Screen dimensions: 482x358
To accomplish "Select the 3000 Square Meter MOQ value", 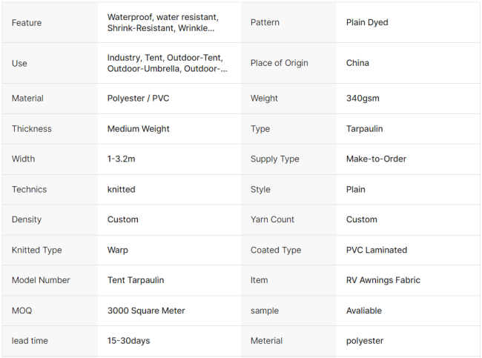I will (x=146, y=311).
